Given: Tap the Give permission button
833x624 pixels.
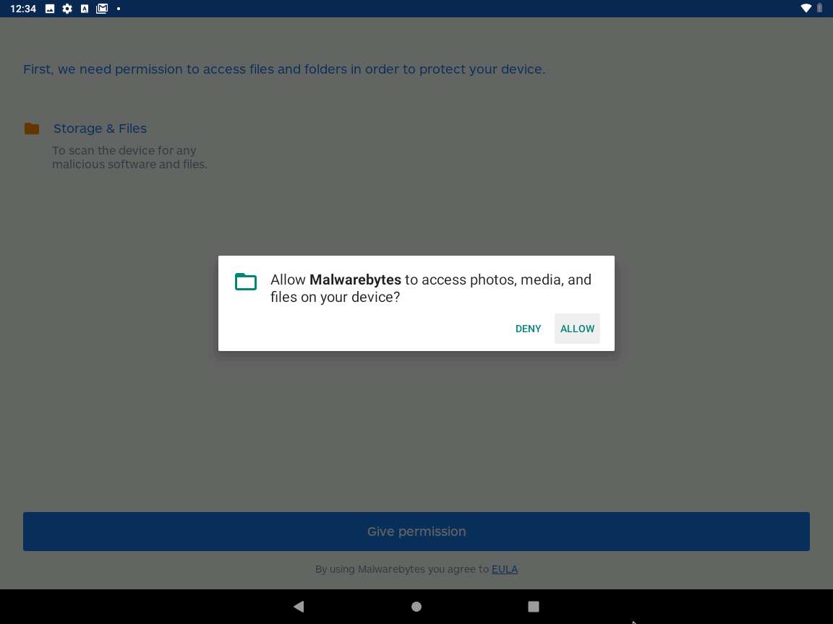Looking at the screenshot, I should [x=416, y=532].
